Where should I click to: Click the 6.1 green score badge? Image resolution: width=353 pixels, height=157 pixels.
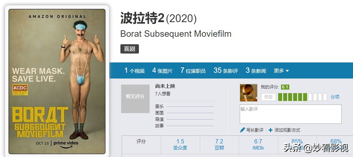click(285, 87)
